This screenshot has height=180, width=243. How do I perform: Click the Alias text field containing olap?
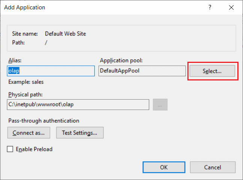click(x=51, y=71)
